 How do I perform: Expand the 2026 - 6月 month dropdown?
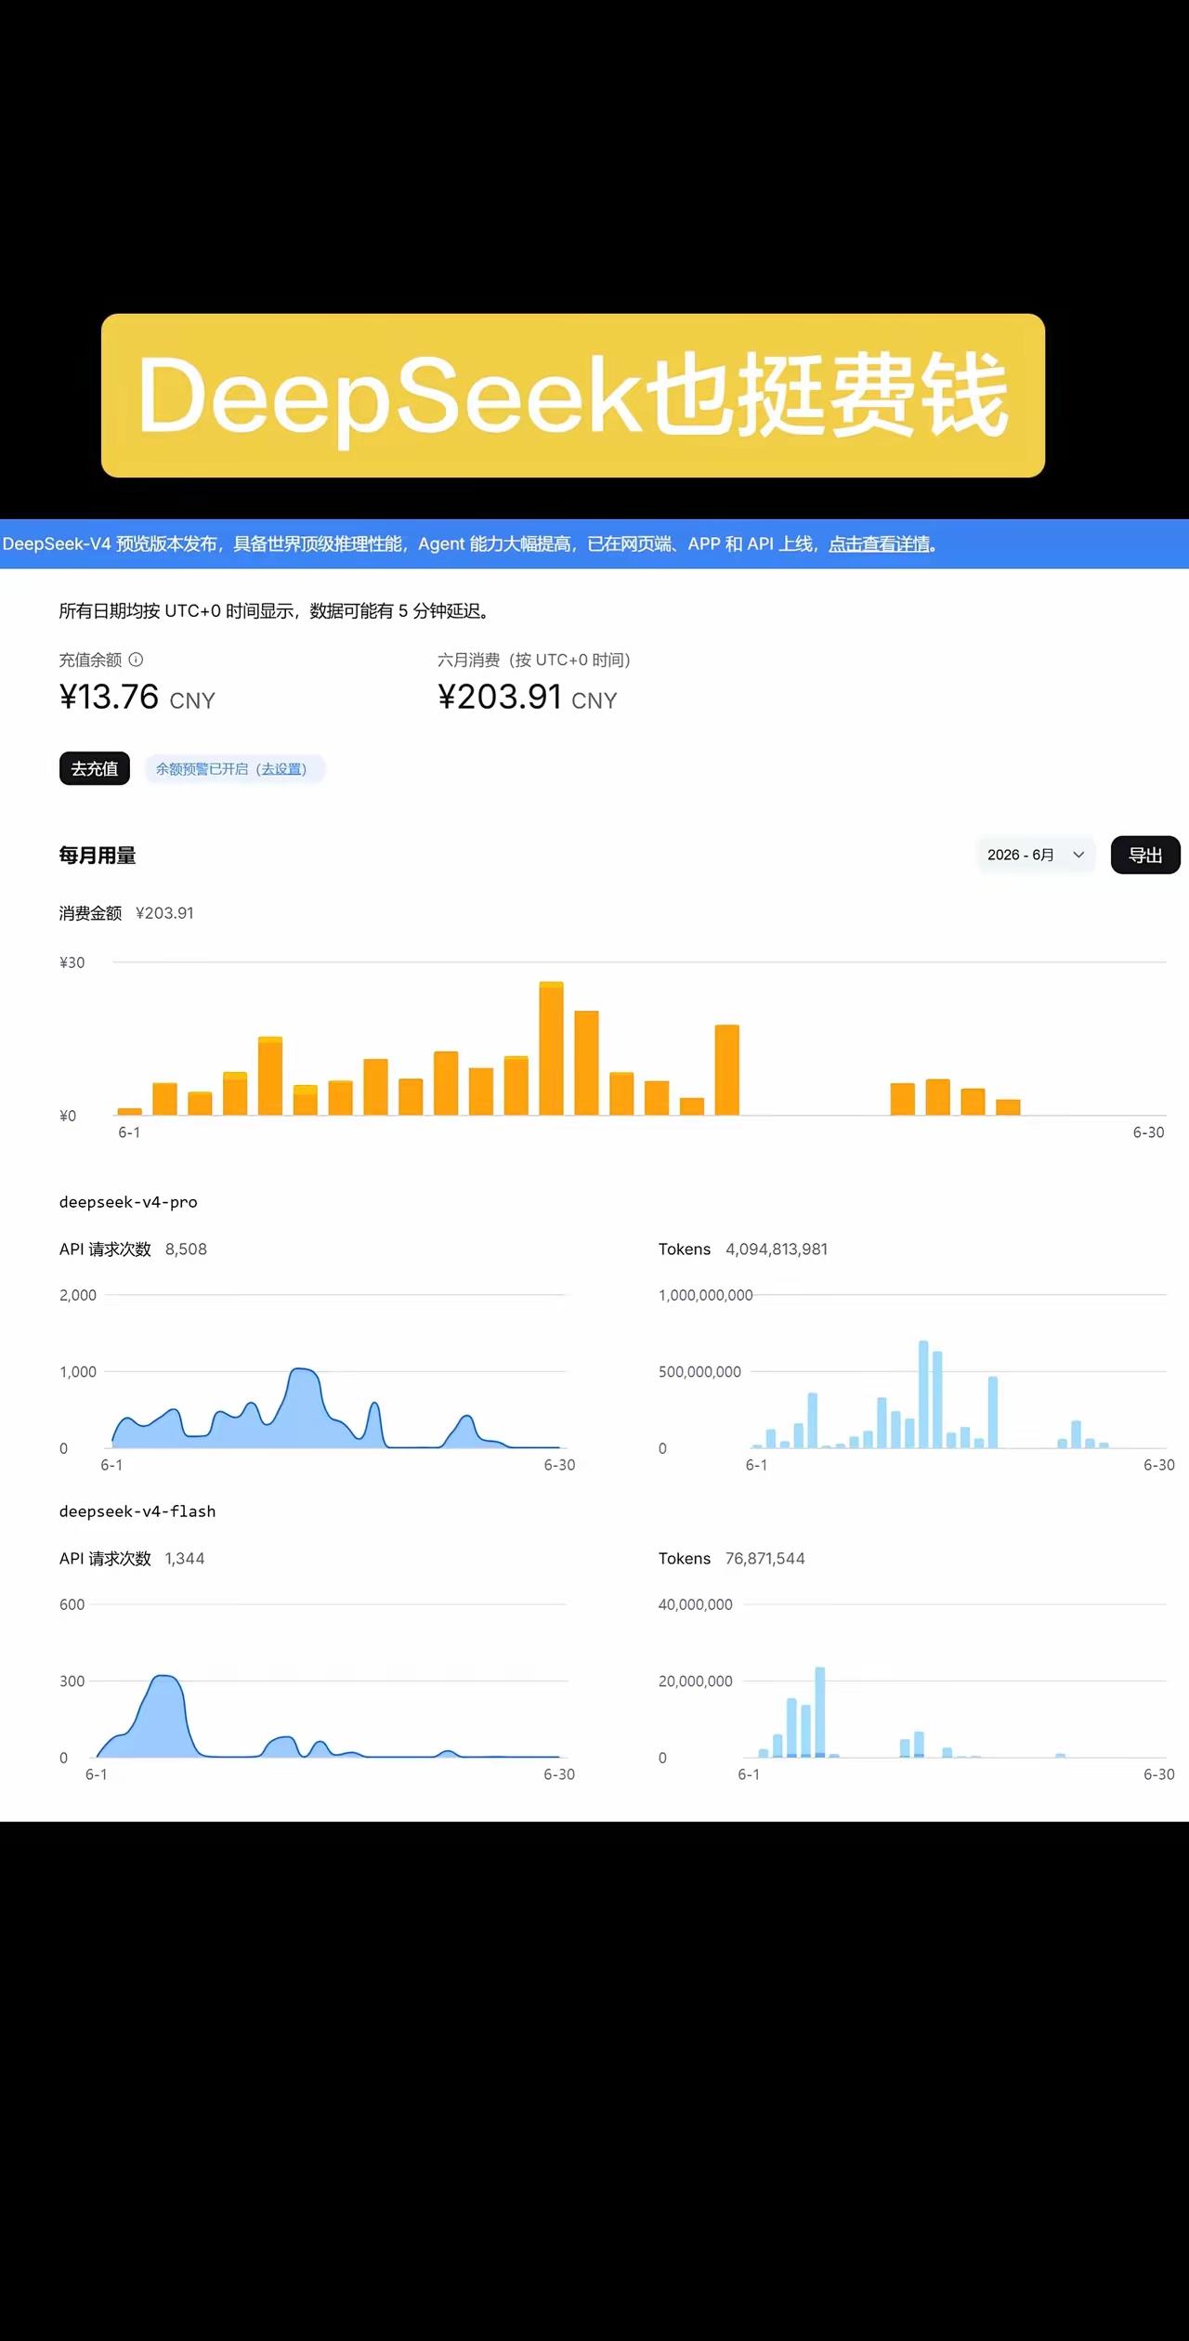tap(1036, 855)
